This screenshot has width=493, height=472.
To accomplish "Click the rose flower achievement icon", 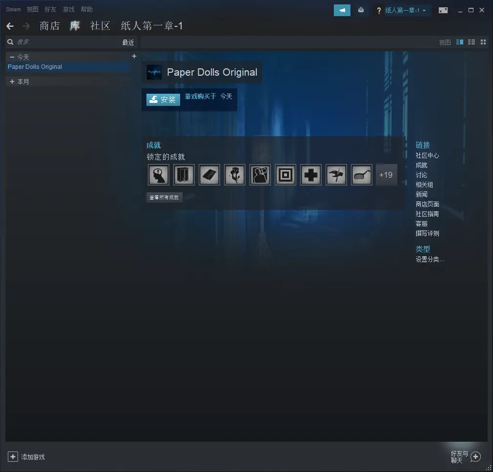I will (x=235, y=175).
